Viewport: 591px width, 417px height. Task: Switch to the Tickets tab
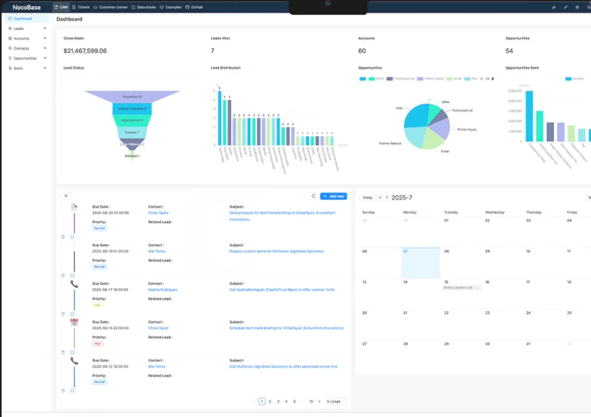tap(81, 7)
